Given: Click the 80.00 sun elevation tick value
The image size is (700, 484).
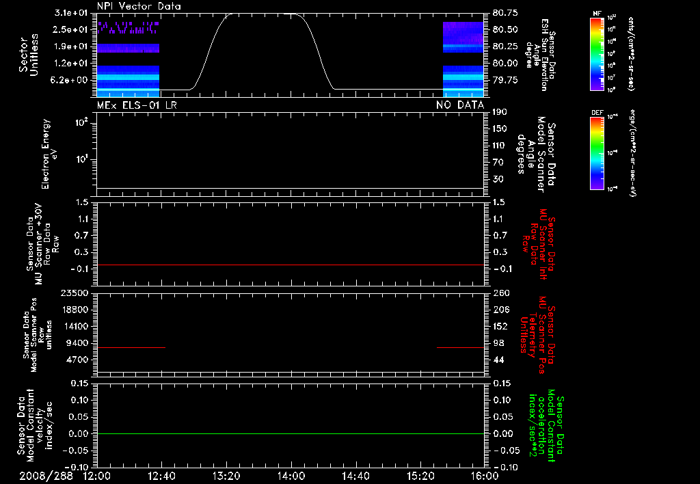Looking at the screenshot, I should coord(505,64).
